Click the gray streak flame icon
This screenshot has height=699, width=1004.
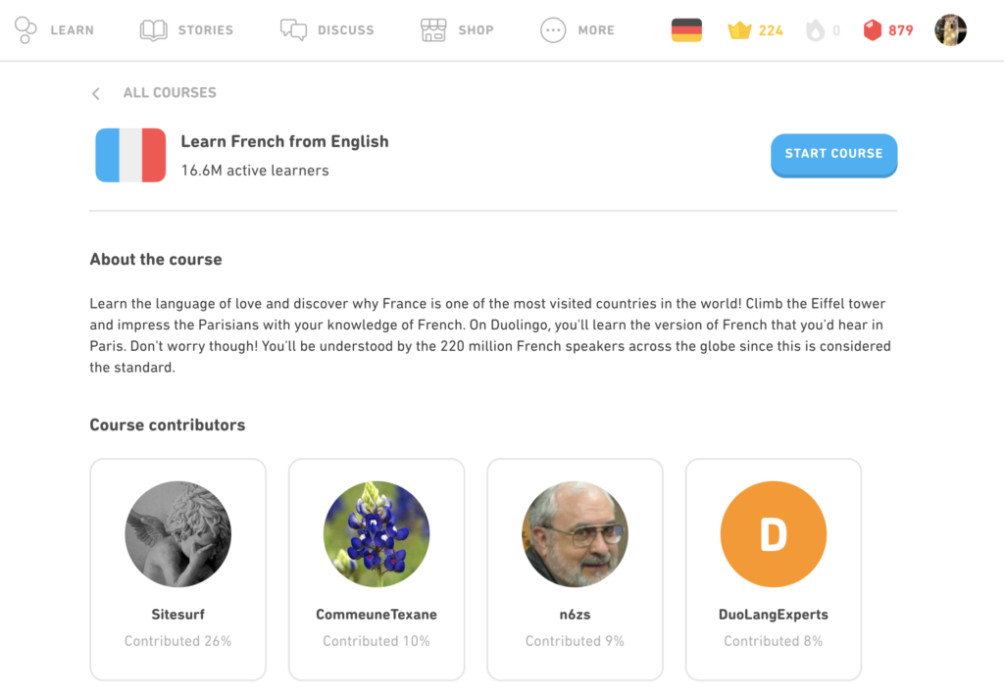815,30
